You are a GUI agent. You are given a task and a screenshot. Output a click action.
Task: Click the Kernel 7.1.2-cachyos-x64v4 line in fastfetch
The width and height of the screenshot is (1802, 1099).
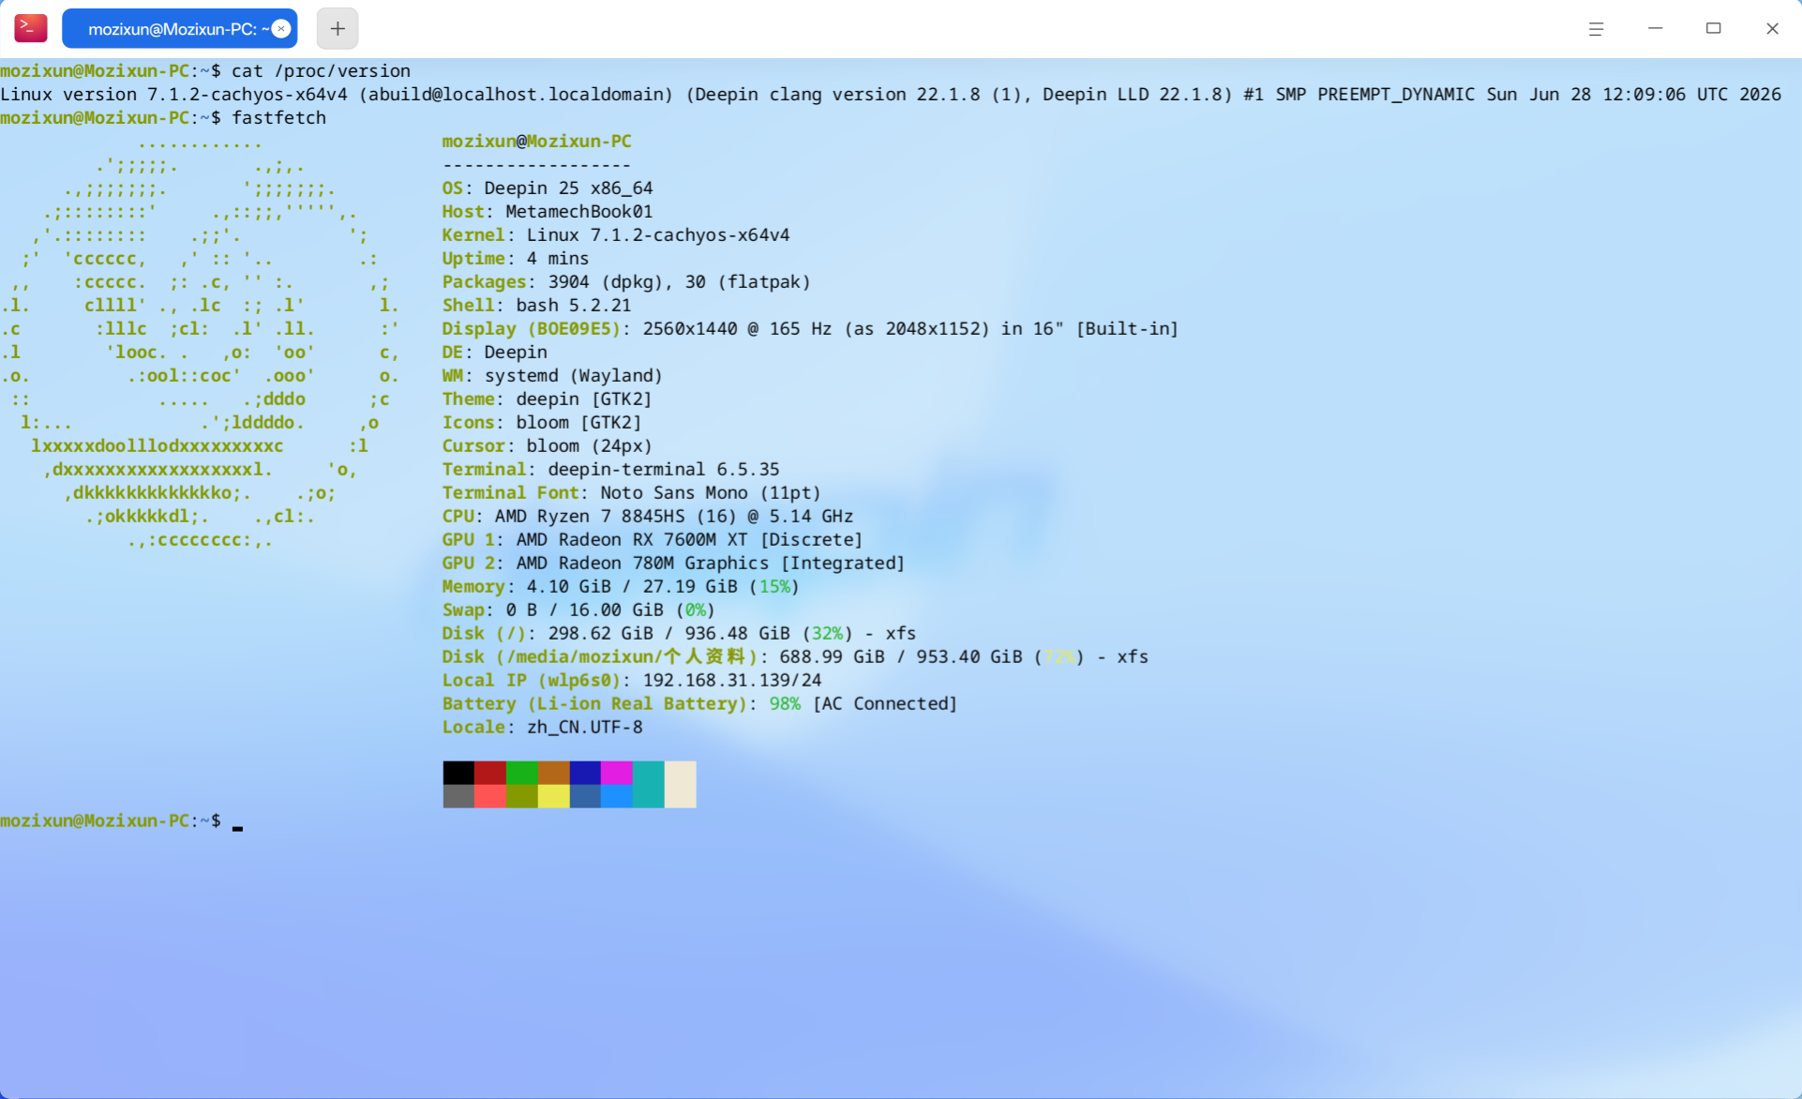tap(616, 234)
